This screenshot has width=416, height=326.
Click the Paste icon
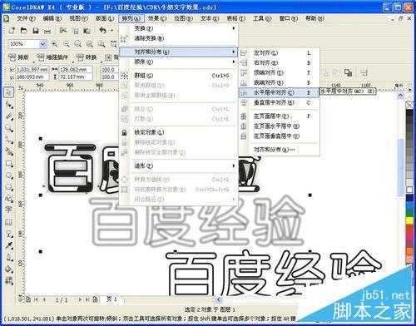(x=87, y=31)
